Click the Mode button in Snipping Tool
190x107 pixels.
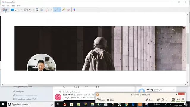click(x=15, y=10)
